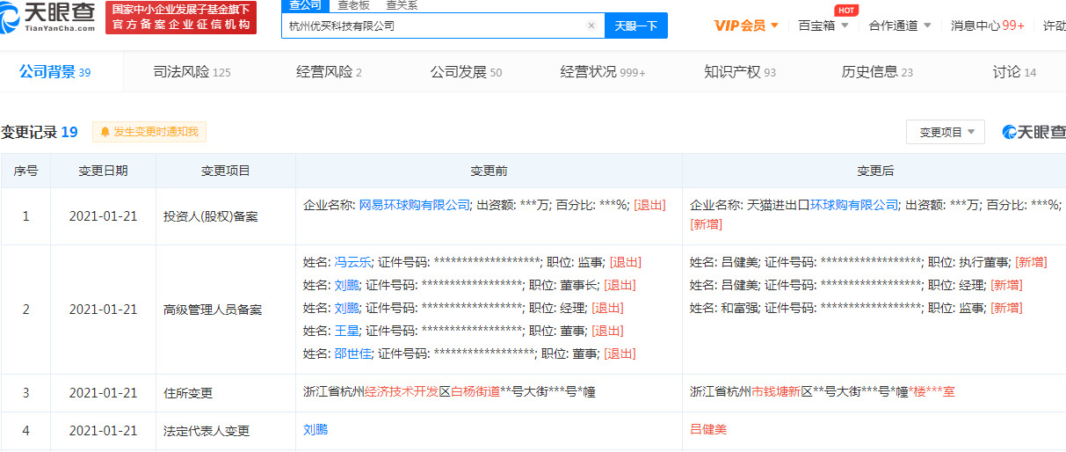The height and width of the screenshot is (452, 1066).
Task: Click the TianYanCha logo
Action: pyautogui.click(x=49, y=18)
